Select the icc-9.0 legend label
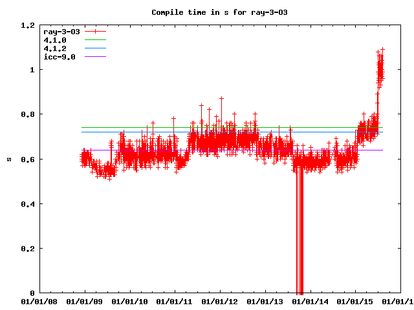This screenshot has width=414, height=310. 60,57
